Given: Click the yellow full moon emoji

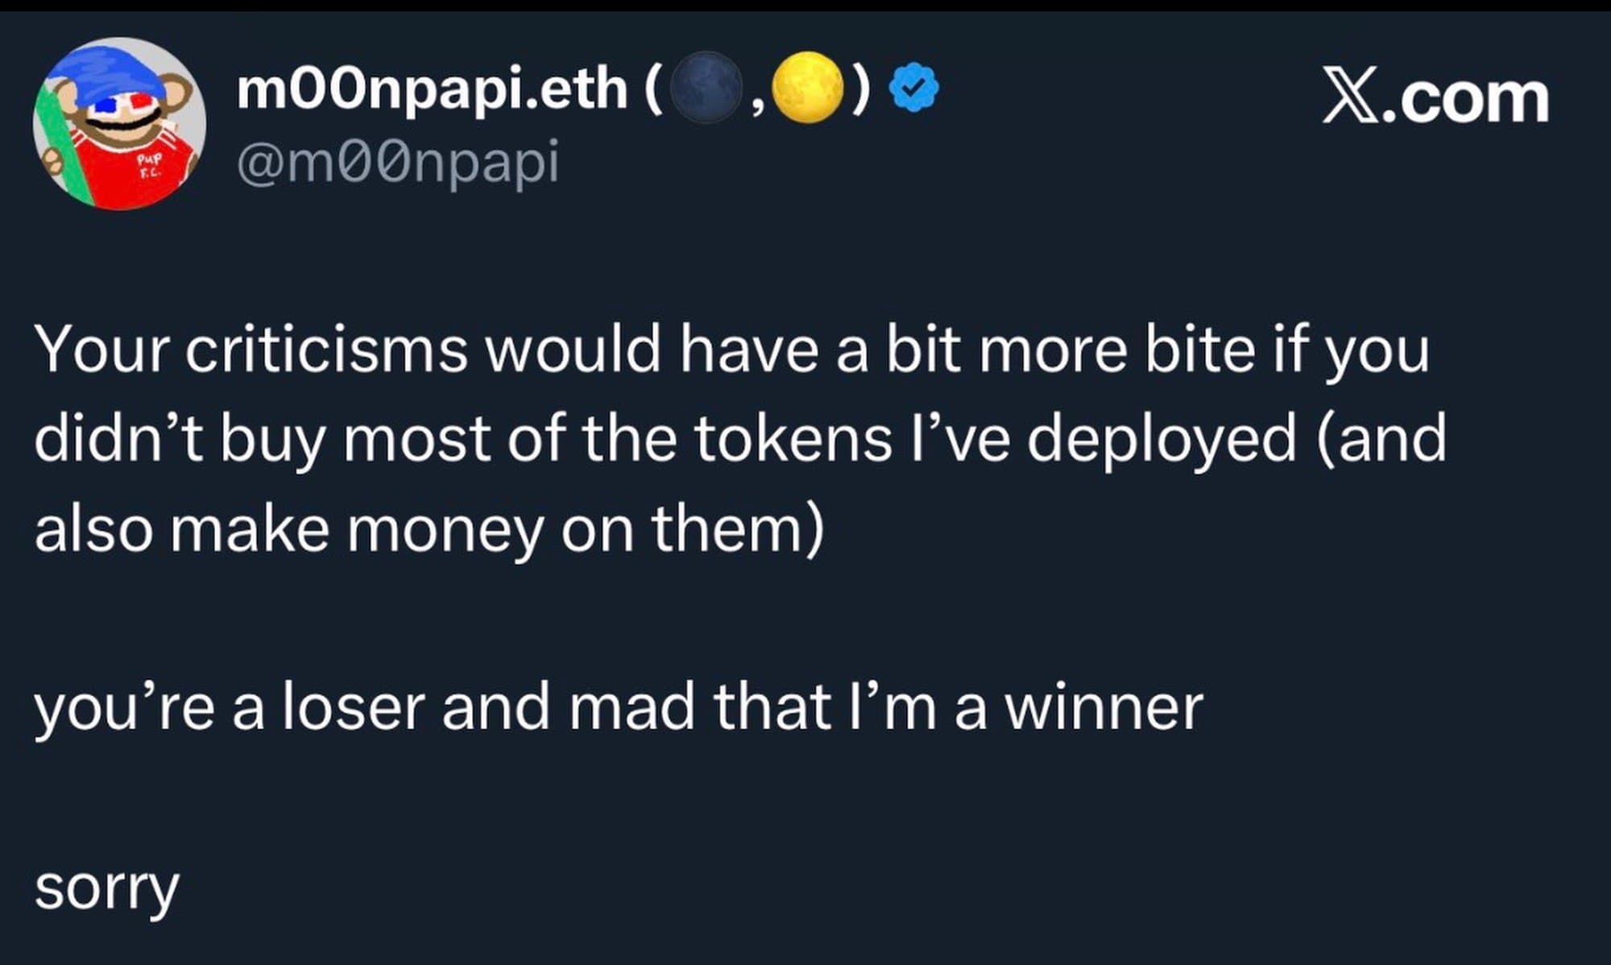Looking at the screenshot, I should [x=808, y=88].
